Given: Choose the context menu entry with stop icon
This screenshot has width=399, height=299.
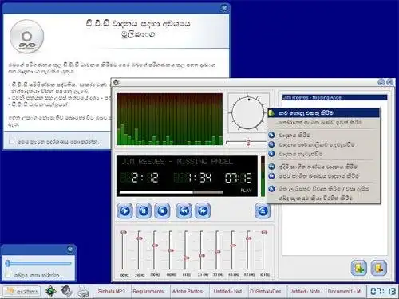Looking at the screenshot, I should (324, 154).
